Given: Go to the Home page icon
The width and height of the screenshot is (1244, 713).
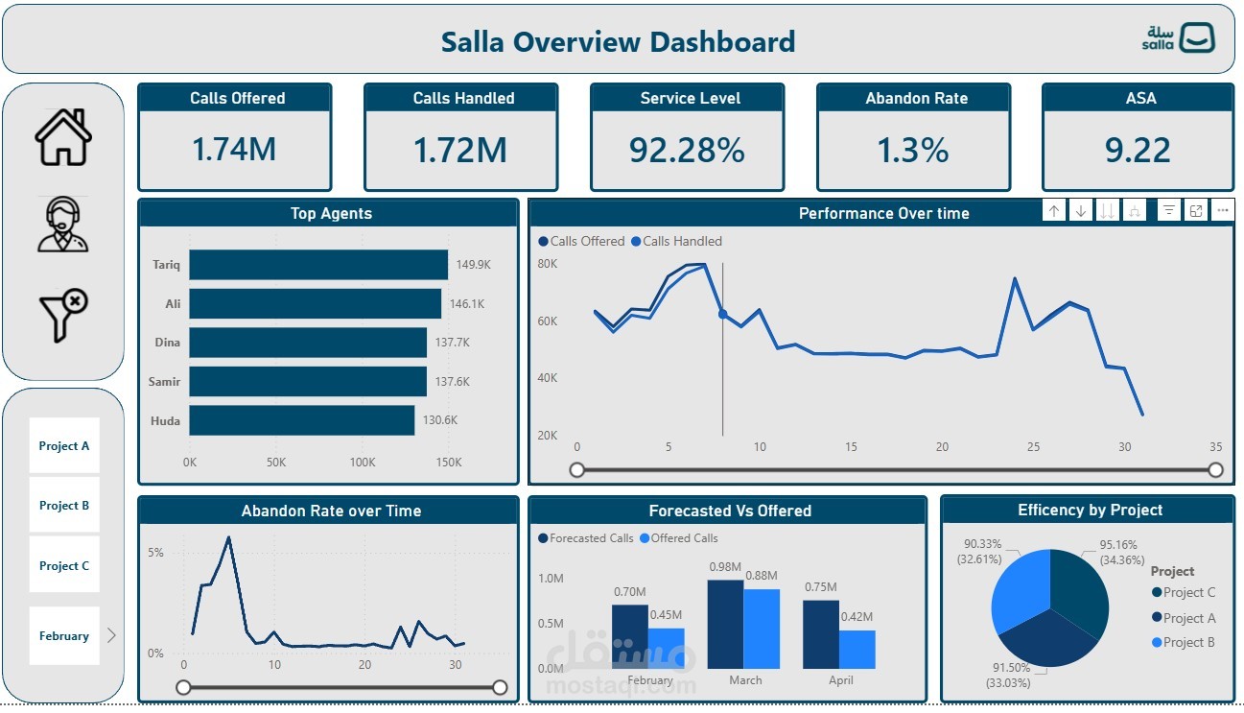Looking at the screenshot, I should click(63, 137).
